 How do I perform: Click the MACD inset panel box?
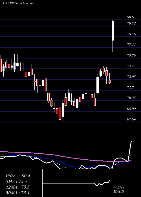tap(78, 183)
